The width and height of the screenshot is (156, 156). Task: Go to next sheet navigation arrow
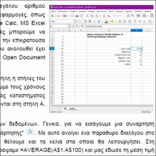point(58,108)
